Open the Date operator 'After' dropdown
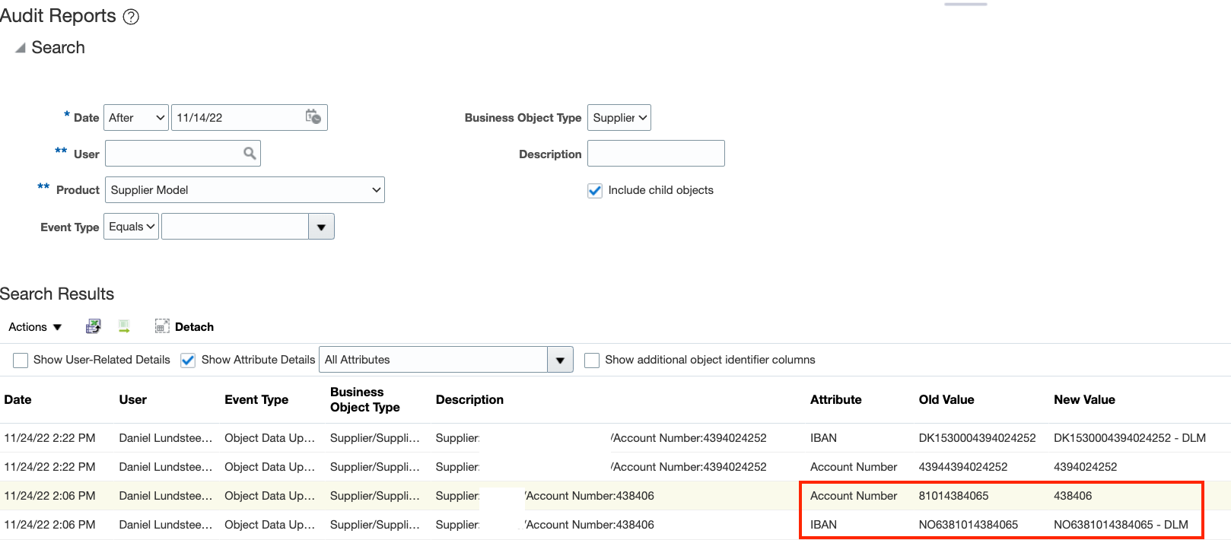1231x540 pixels. pyautogui.click(x=136, y=118)
